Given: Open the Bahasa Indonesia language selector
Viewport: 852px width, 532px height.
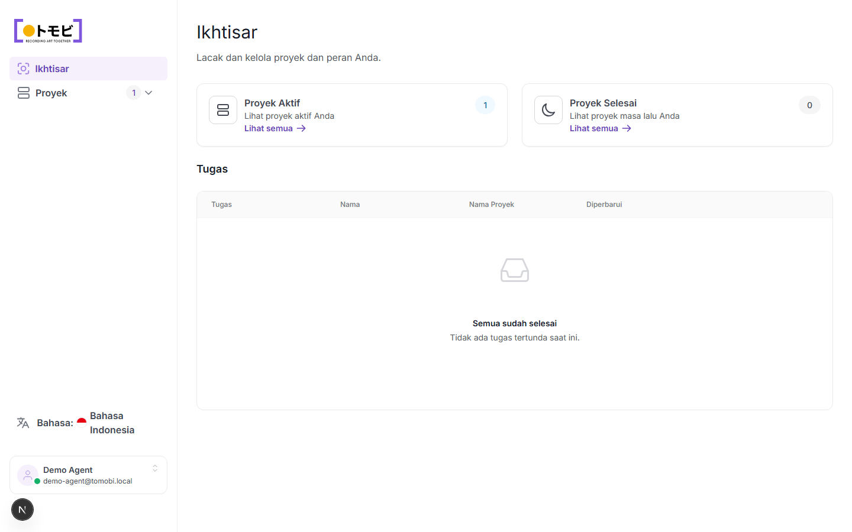Looking at the screenshot, I should point(88,423).
